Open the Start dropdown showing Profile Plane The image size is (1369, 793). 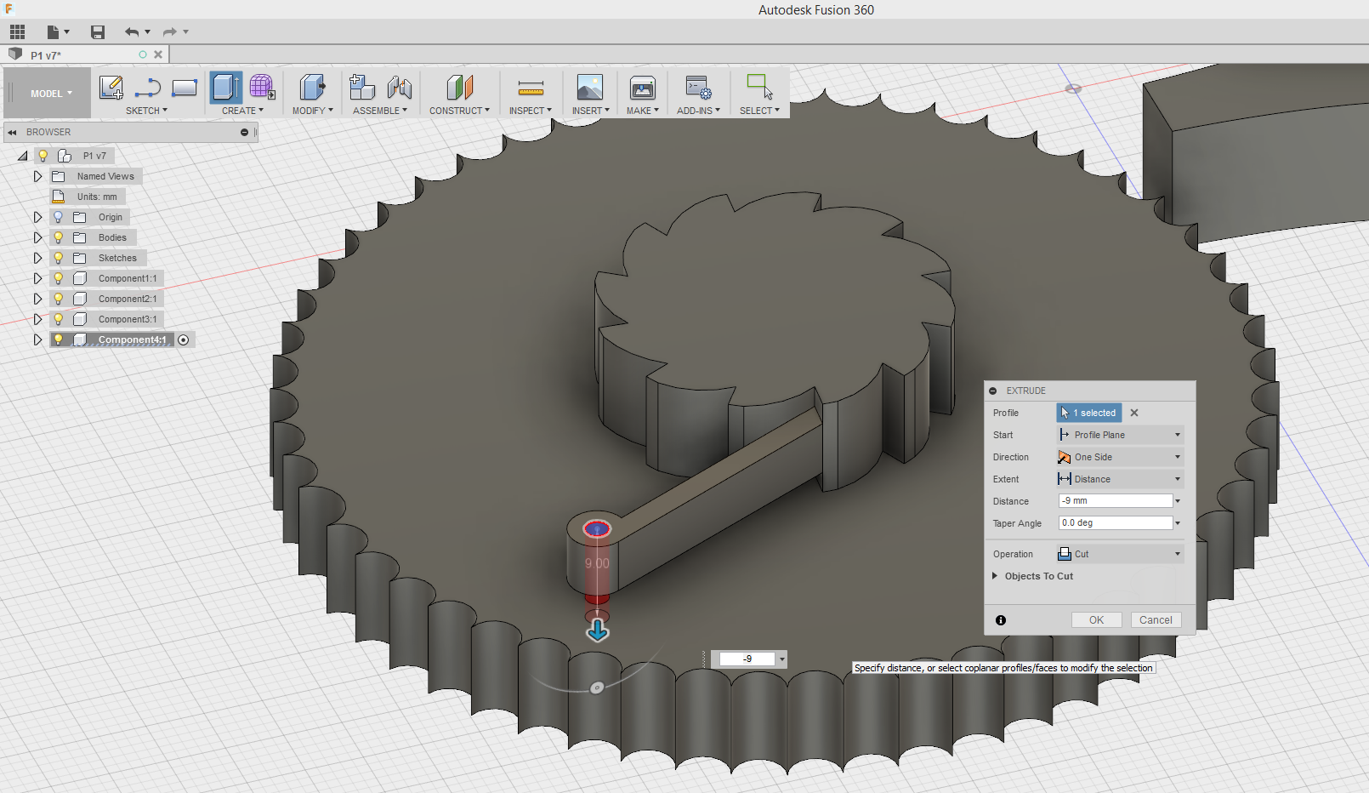1120,435
